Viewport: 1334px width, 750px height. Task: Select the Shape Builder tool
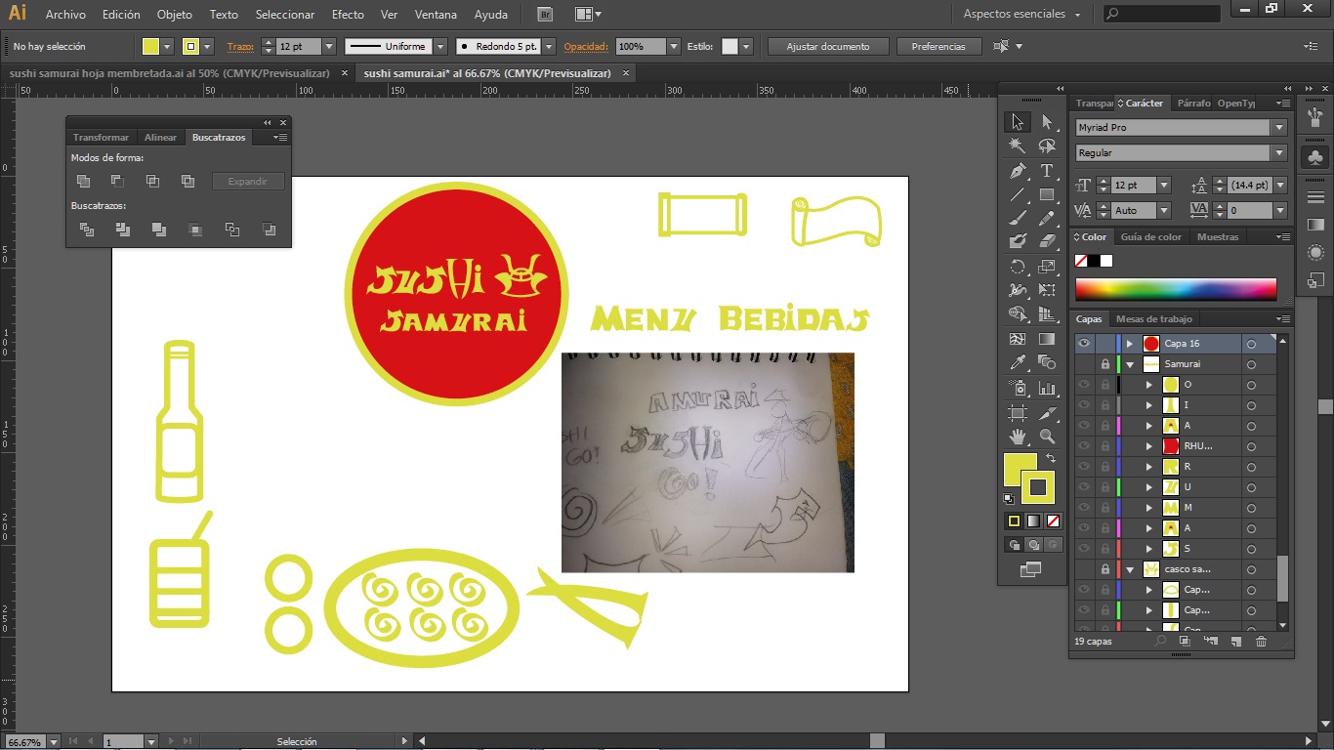[1018, 314]
